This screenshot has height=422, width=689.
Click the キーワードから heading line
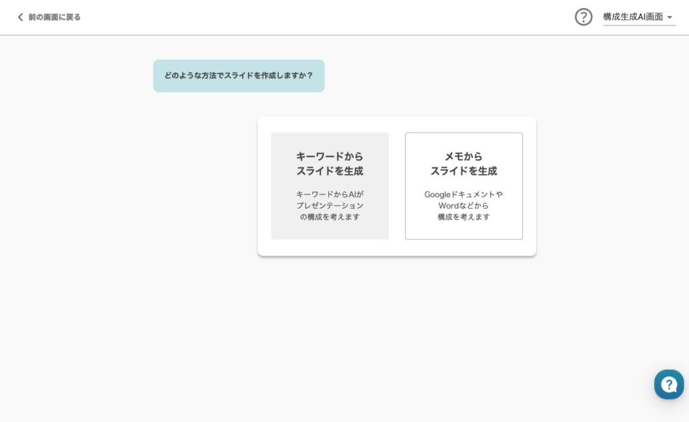click(330, 156)
